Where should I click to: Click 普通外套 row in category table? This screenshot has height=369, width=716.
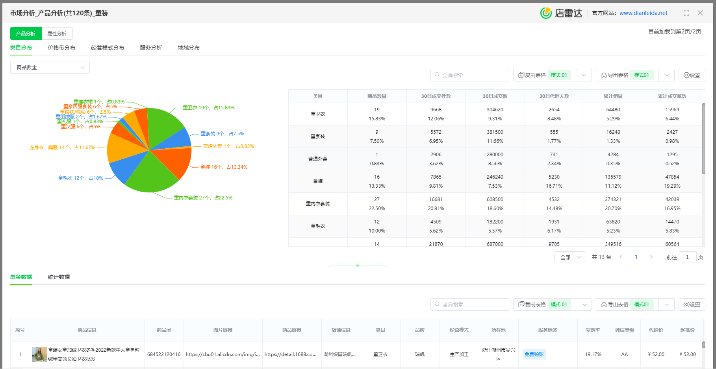[495, 159]
